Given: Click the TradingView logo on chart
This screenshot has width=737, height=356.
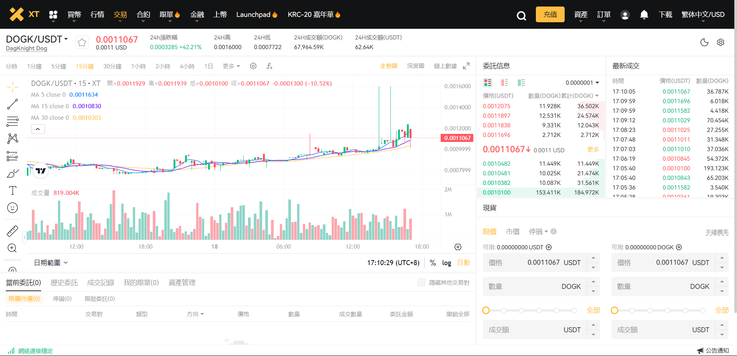Looking at the screenshot, I should tap(41, 171).
